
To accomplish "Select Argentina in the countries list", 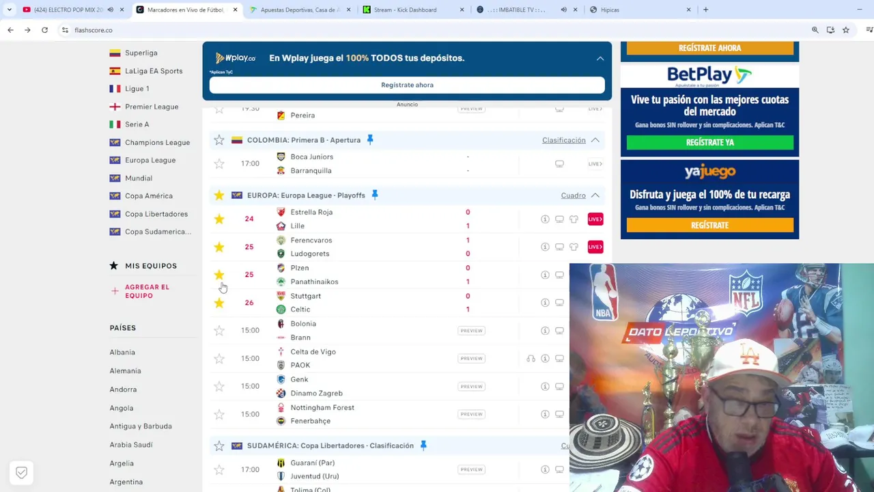I will [x=126, y=482].
